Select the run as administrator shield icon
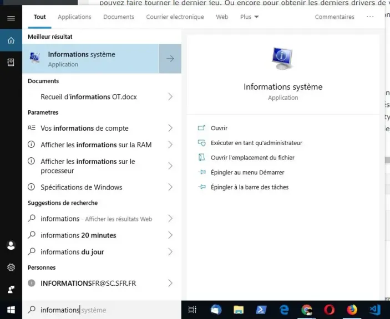 (201, 143)
